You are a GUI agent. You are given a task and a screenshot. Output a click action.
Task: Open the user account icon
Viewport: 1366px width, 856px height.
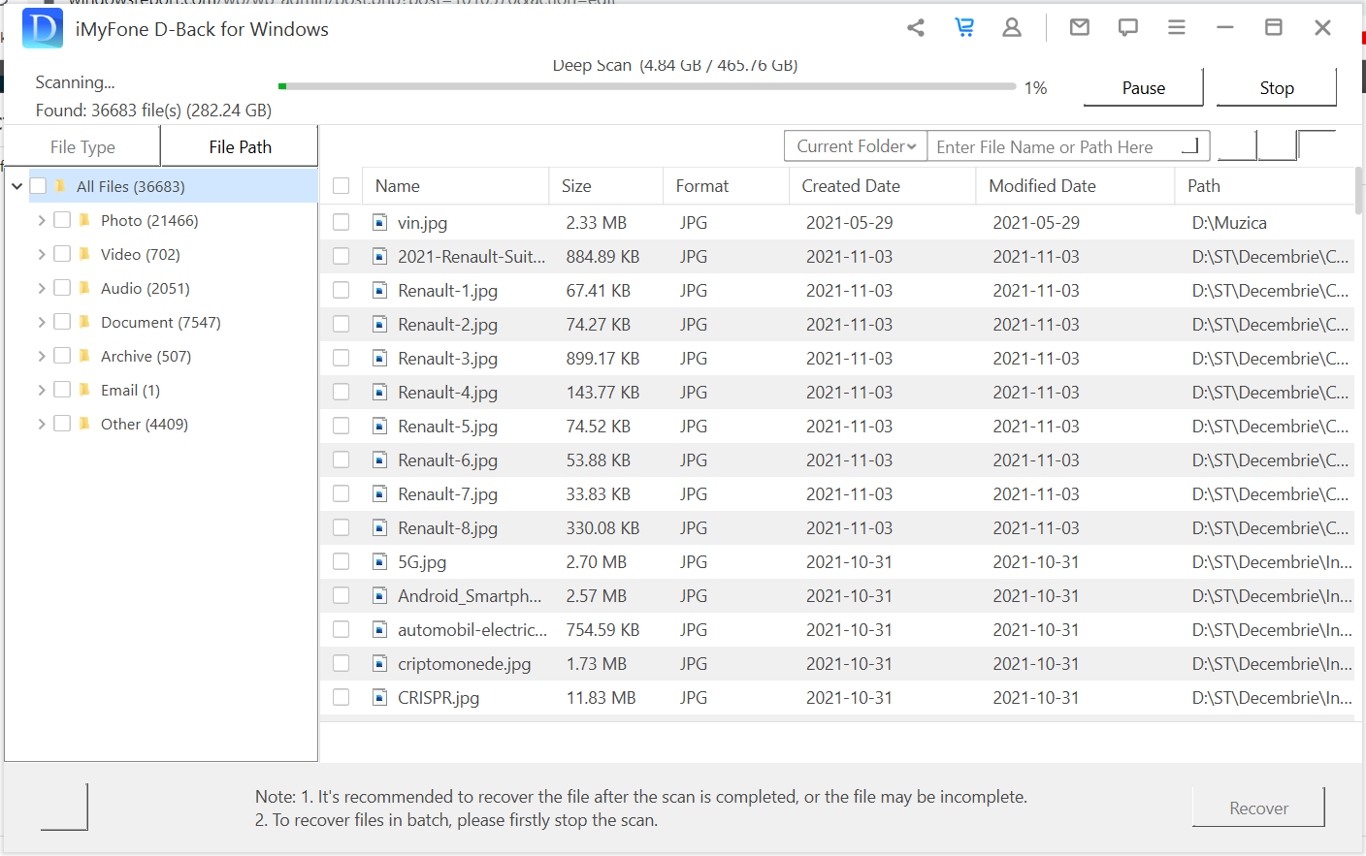(x=1012, y=28)
